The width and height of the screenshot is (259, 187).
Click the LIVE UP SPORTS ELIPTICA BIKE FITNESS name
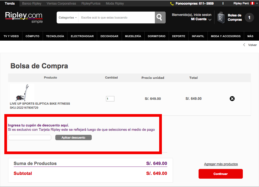point(40,104)
